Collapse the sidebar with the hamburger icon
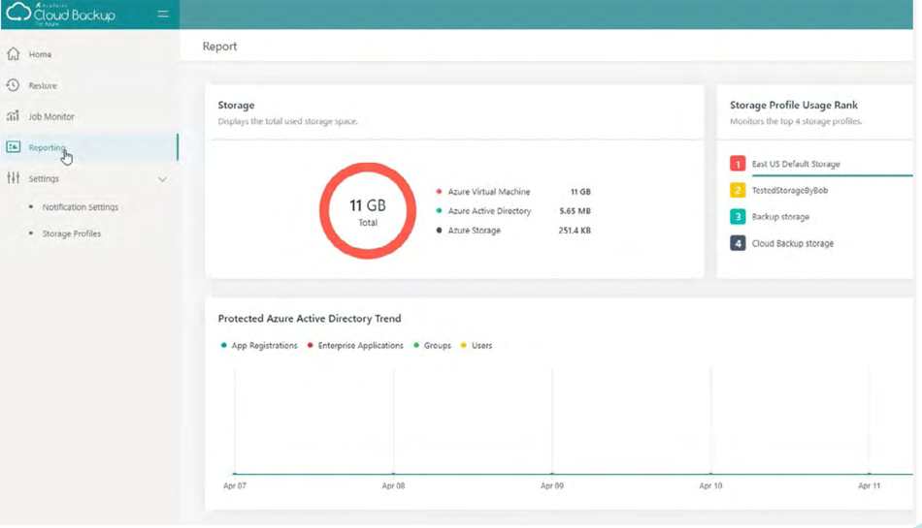Viewport: 922px width, 528px height. 163,14
